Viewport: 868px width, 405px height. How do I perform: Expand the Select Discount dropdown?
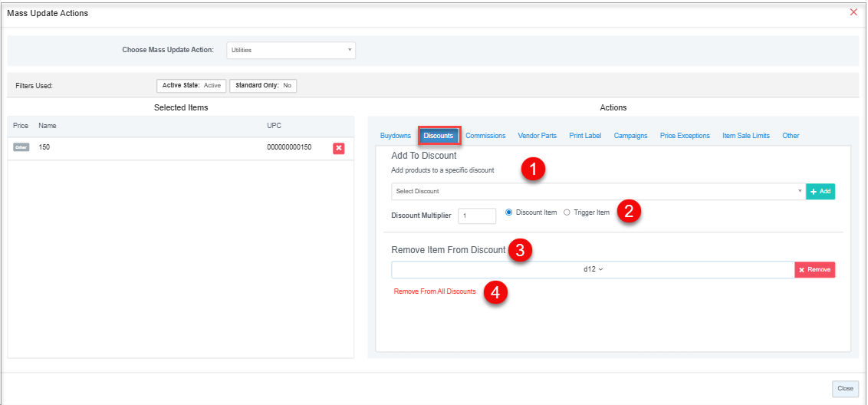(x=597, y=191)
